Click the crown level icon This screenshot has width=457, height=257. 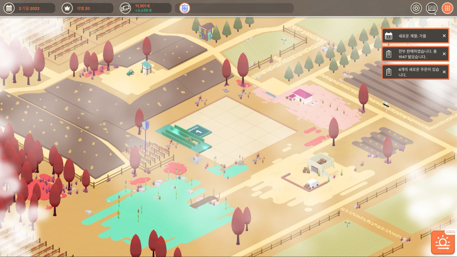pyautogui.click(x=67, y=8)
